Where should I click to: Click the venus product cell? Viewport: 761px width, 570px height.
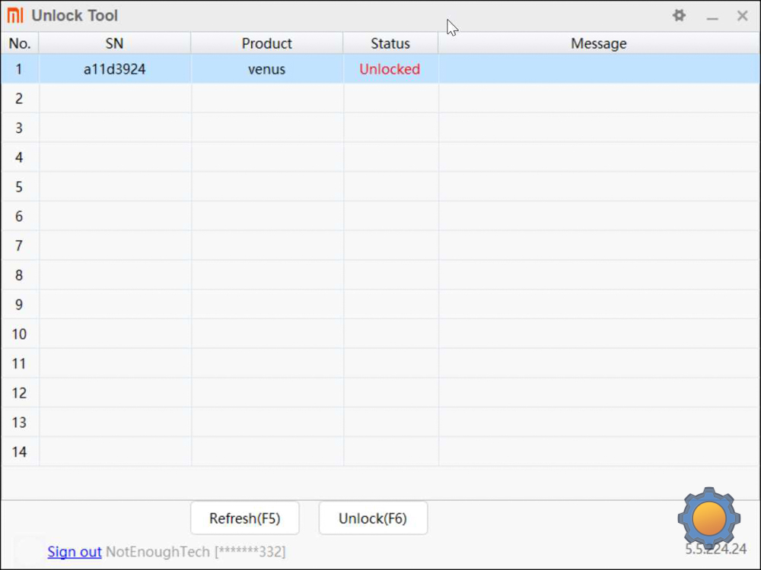coord(266,69)
